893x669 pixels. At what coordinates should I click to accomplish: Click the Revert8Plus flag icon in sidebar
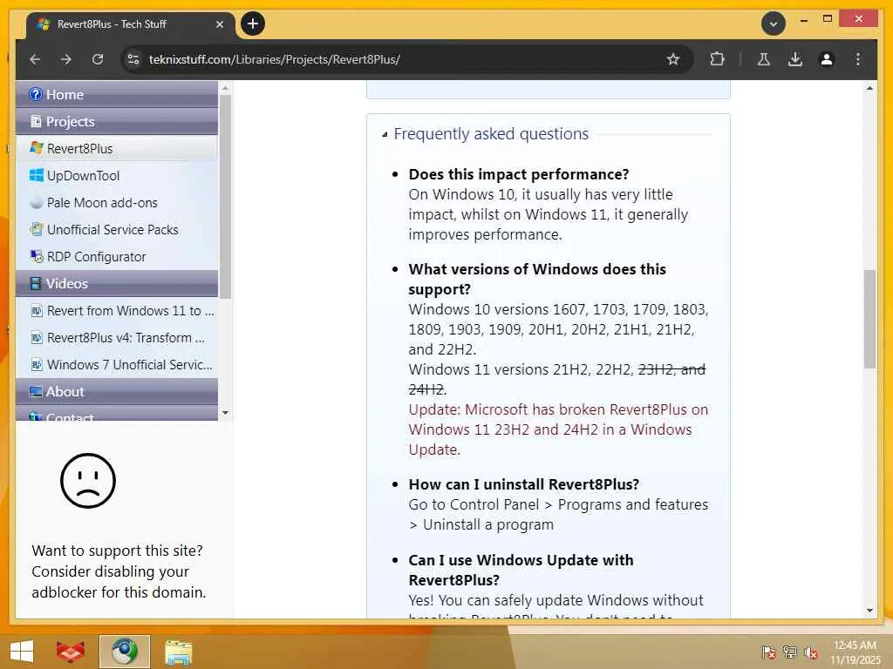37,148
